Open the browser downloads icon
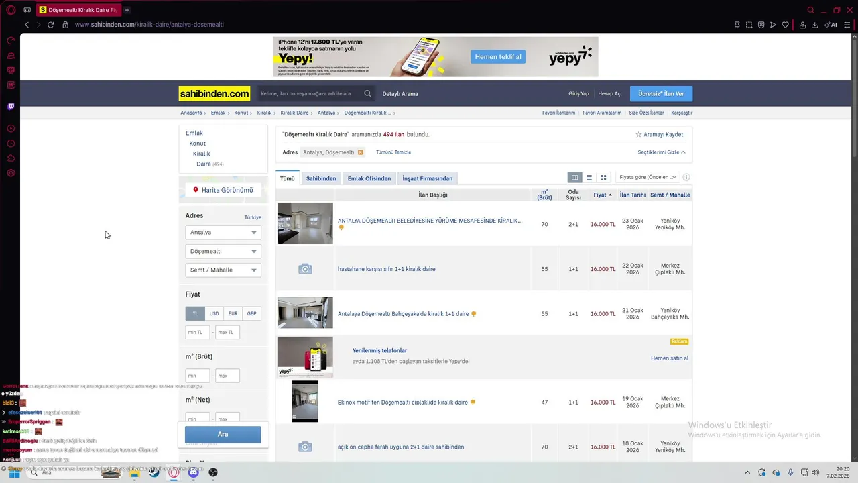This screenshot has width=858, height=483. pyautogui.click(x=814, y=25)
